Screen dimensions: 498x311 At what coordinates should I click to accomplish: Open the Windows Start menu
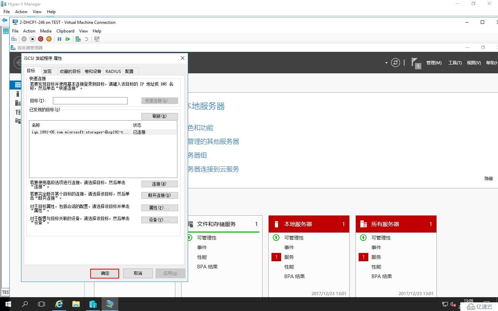[8, 304]
